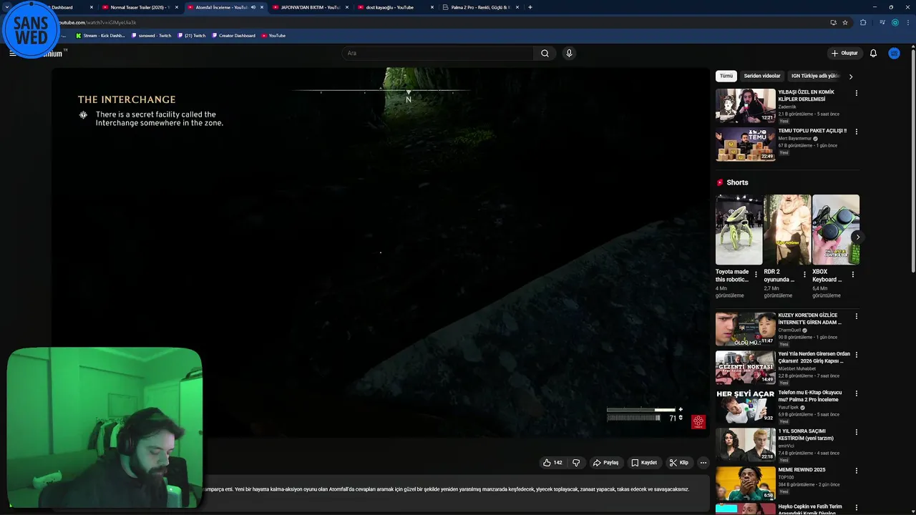The image size is (916, 515).
Task: Click the Atomfall video player area
Action: (381, 252)
